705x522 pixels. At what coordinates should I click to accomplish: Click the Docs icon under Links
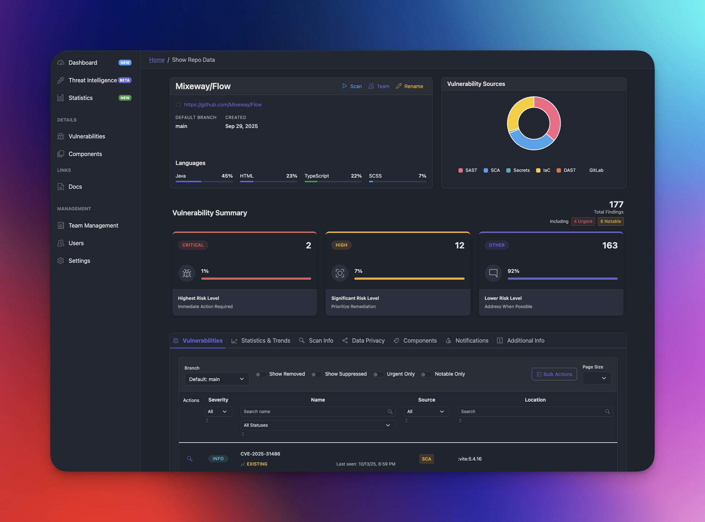[x=61, y=187]
